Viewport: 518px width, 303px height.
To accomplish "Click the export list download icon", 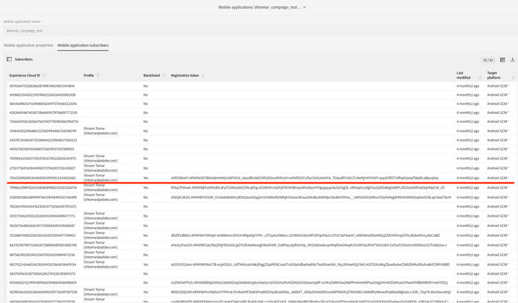I will (x=512, y=60).
